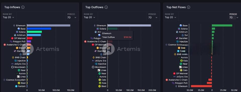Click the Ethereum logo in Top Outflows list

tap(95, 25)
